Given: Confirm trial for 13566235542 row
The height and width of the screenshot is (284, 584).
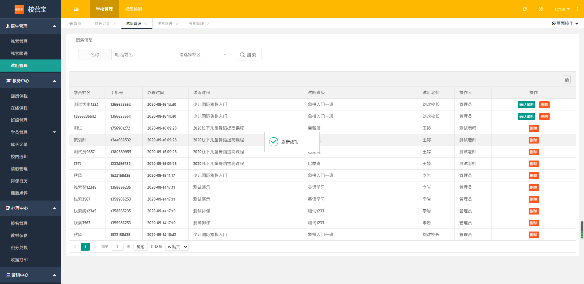Looking at the screenshot, I should point(527,117).
